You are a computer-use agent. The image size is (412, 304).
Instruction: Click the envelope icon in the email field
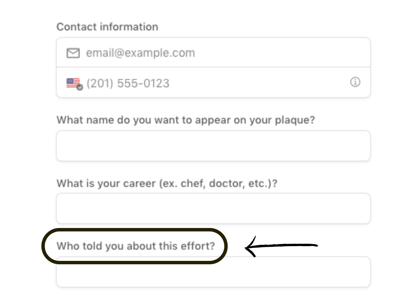coord(73,53)
